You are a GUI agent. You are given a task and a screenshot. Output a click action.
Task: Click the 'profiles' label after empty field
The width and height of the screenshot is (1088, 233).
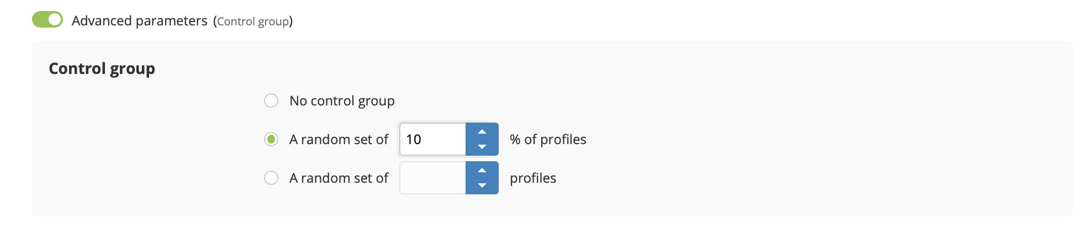[533, 178]
